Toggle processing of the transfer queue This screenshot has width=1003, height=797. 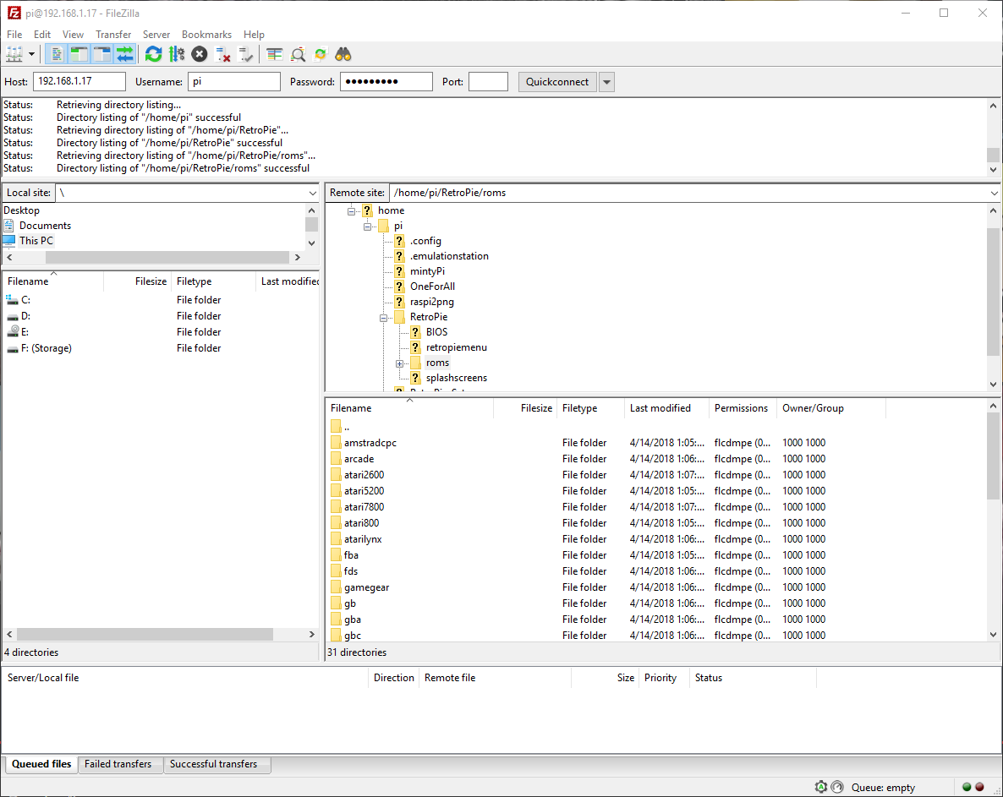coord(177,54)
